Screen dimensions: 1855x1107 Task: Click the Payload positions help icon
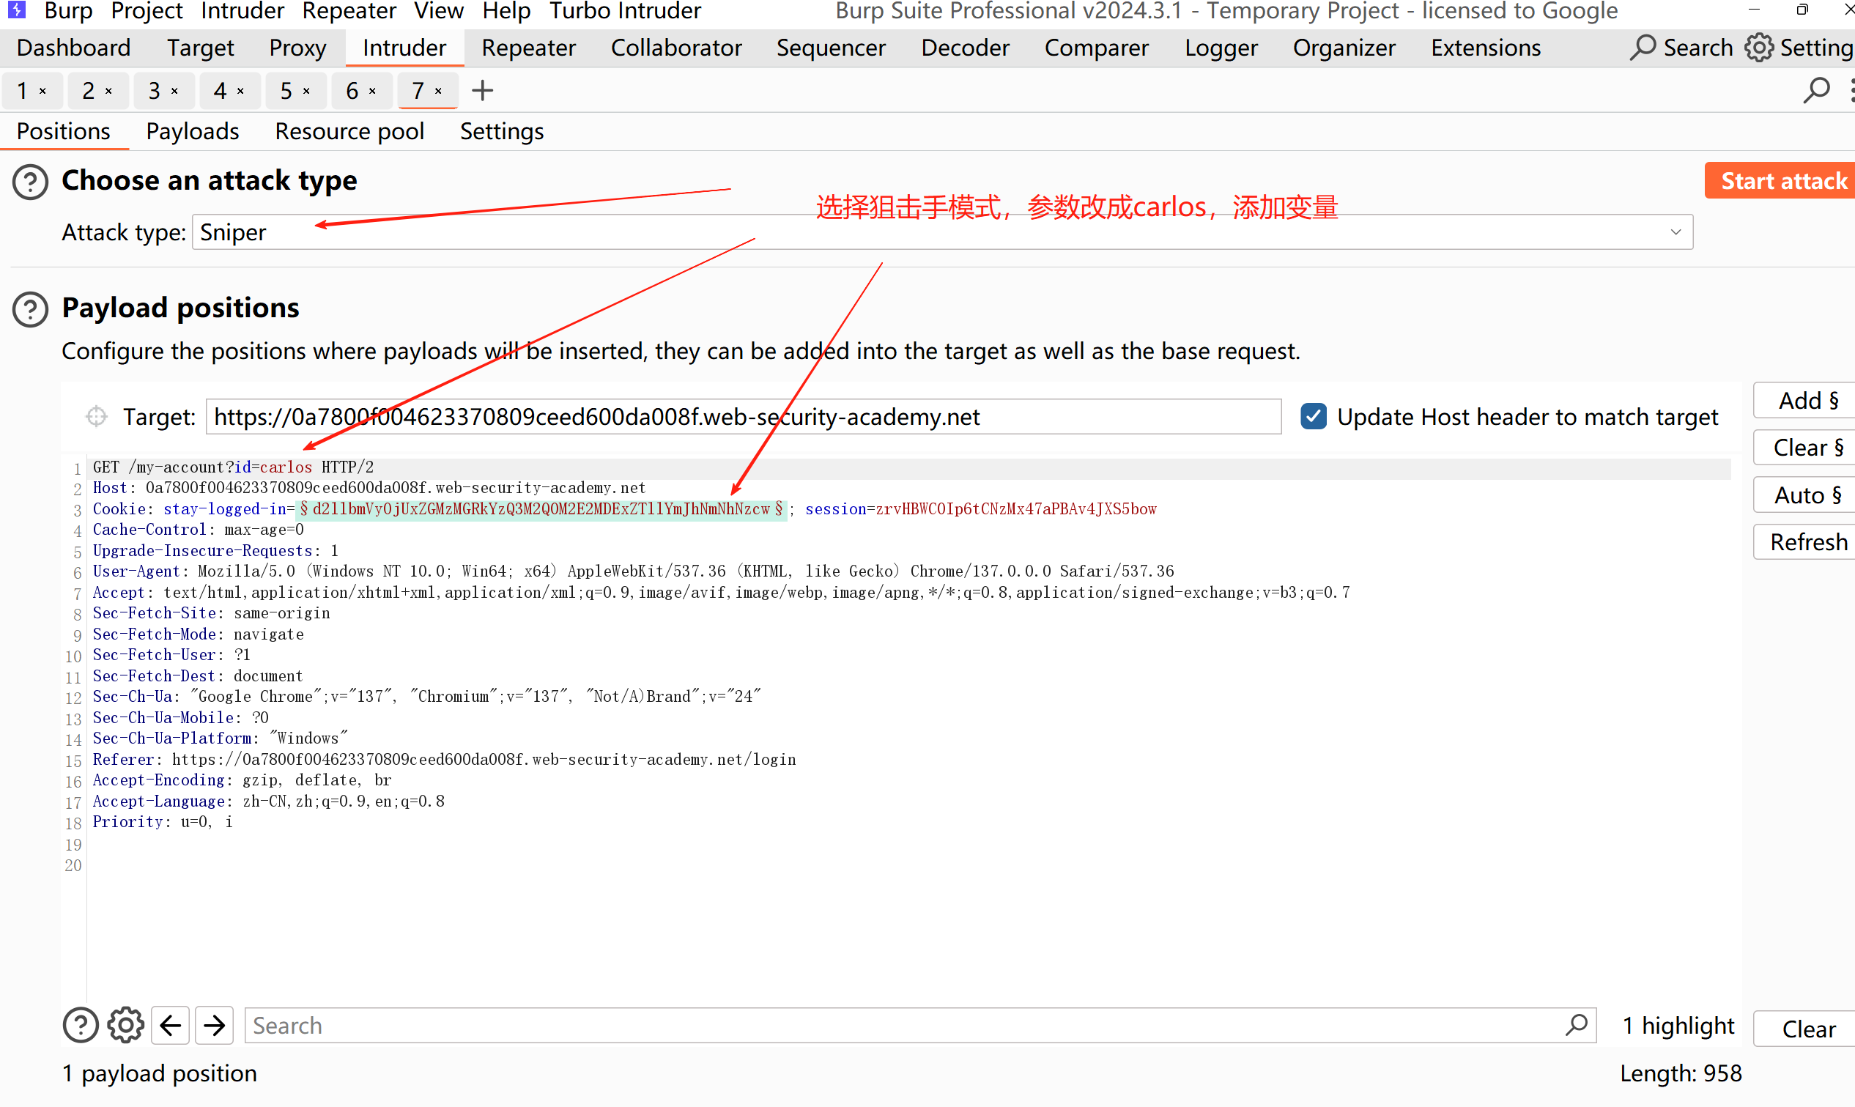coord(31,309)
